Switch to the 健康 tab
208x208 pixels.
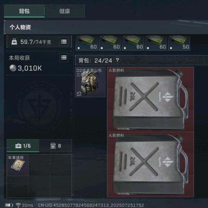pyautogui.click(x=65, y=11)
